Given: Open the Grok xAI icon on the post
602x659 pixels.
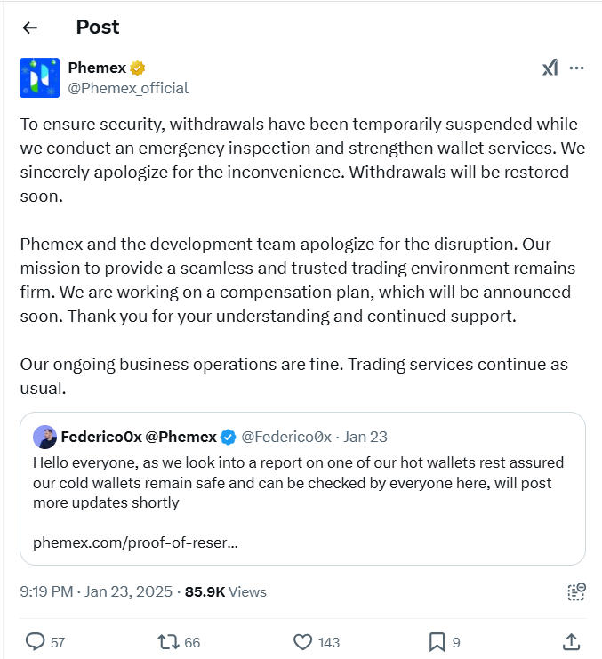Looking at the screenshot, I should [550, 68].
